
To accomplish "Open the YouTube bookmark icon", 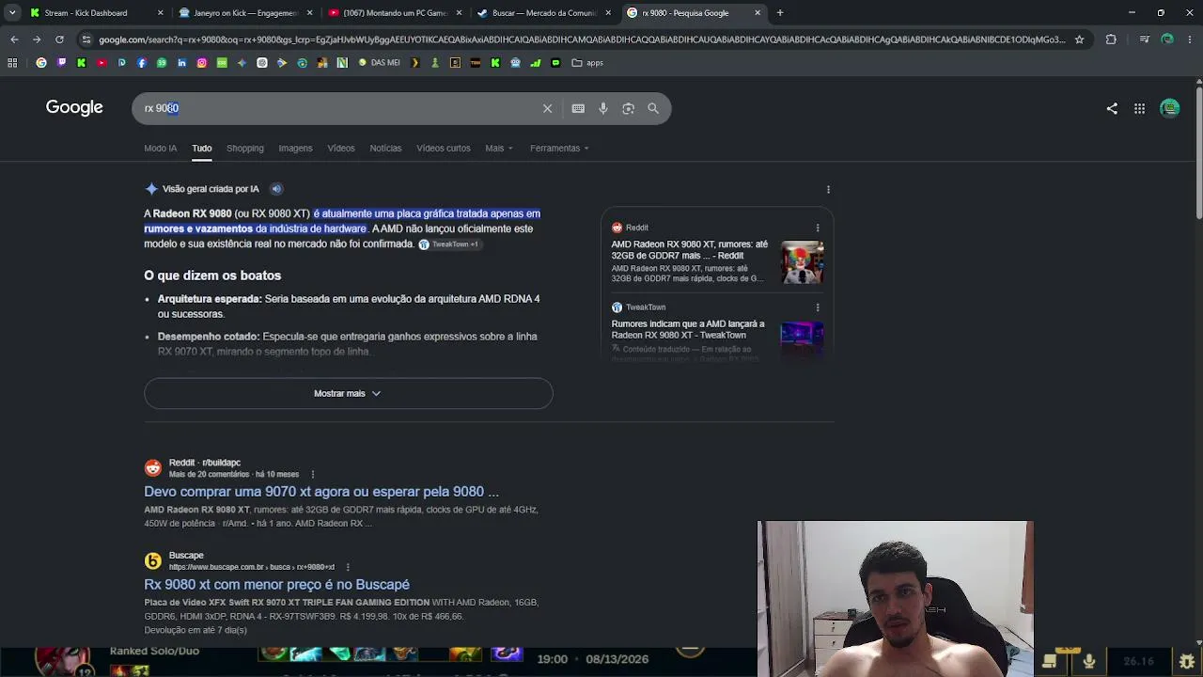I will pyautogui.click(x=102, y=63).
